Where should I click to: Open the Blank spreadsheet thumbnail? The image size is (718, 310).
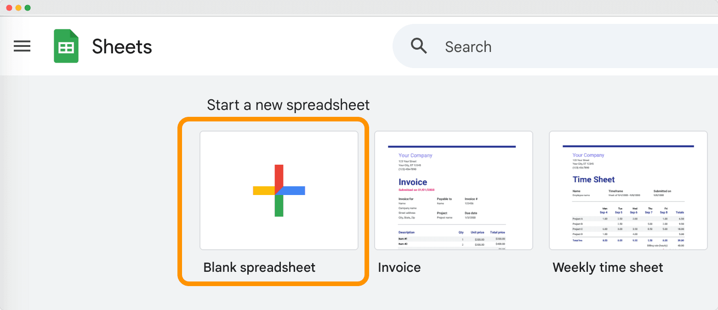tap(279, 190)
